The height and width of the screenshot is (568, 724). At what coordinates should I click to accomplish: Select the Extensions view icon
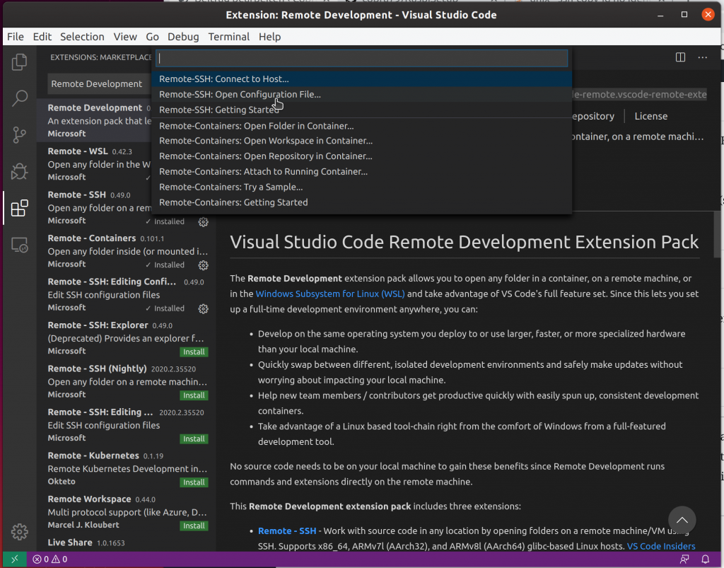[19, 208]
